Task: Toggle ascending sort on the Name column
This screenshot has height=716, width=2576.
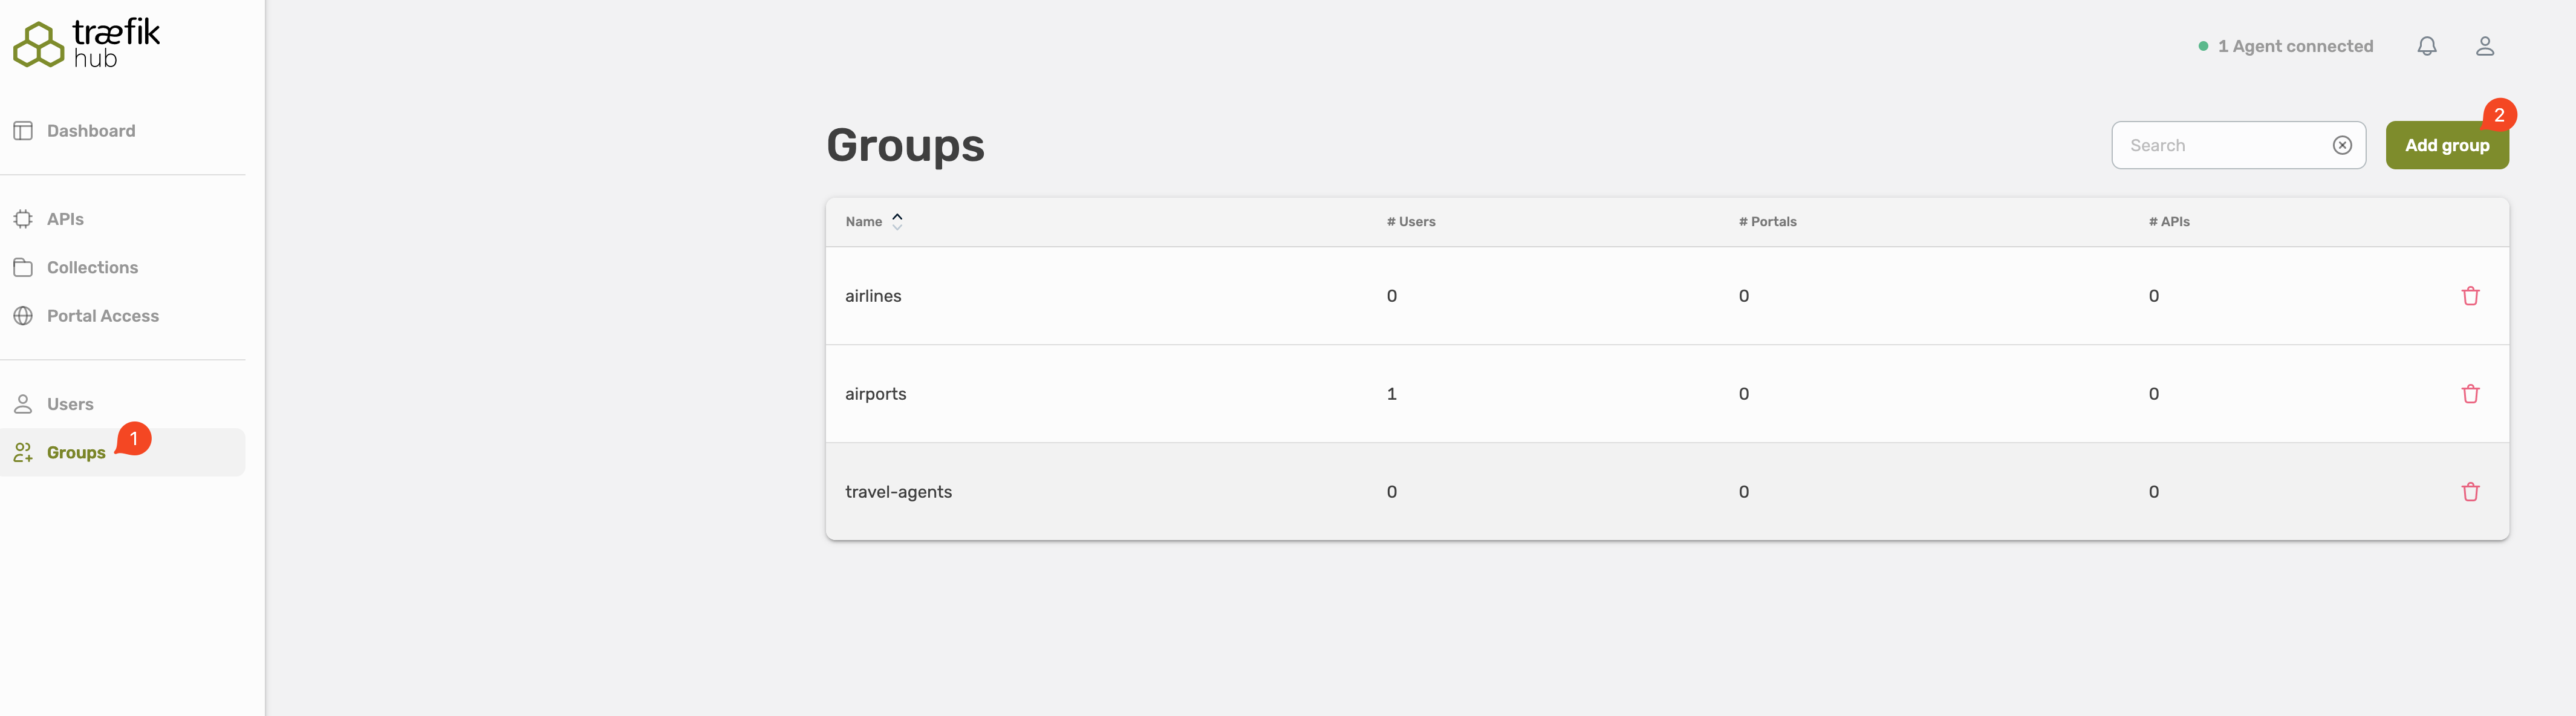Action: pos(897,216)
